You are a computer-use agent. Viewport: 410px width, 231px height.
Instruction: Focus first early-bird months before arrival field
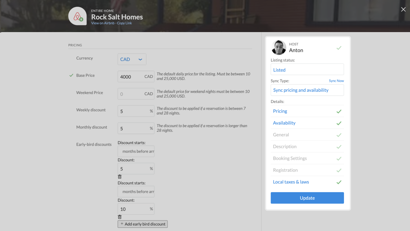click(136, 151)
